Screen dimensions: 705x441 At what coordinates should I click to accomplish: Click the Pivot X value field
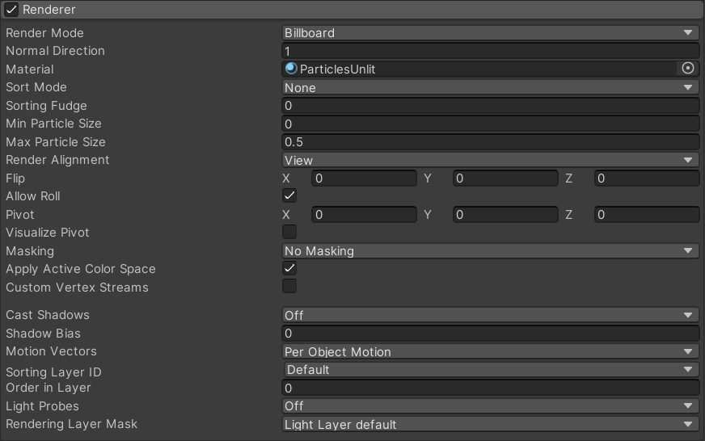click(x=364, y=215)
